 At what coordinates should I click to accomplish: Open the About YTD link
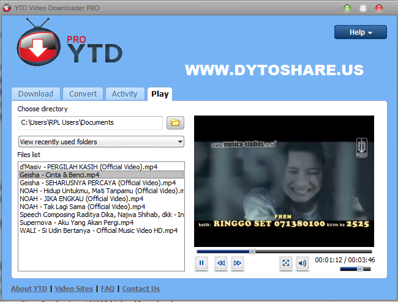tap(29, 289)
